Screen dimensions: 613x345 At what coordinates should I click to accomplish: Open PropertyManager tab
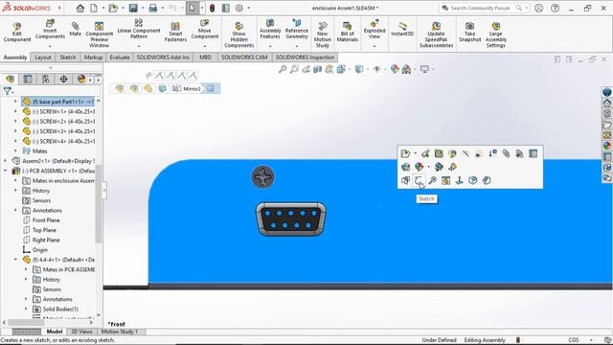28,79
